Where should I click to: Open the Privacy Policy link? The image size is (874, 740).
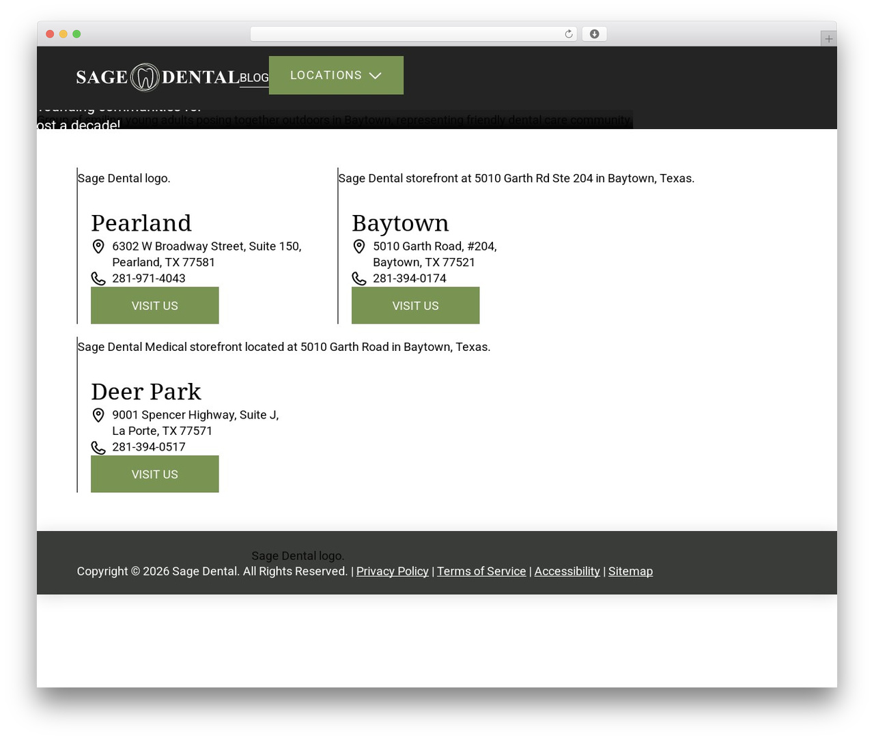393,571
